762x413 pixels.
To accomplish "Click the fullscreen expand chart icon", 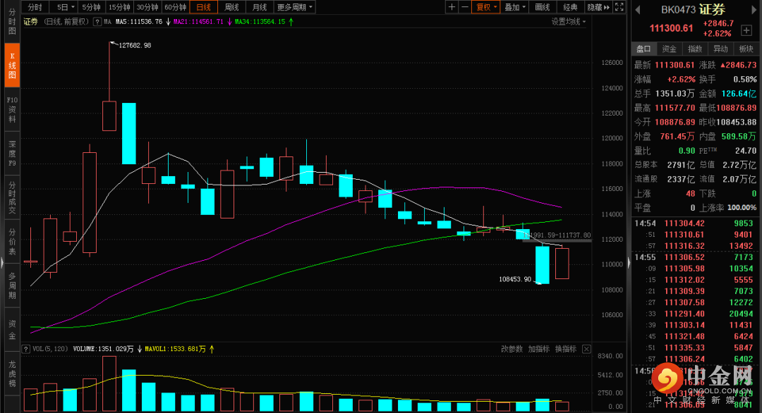I will point(618,7).
